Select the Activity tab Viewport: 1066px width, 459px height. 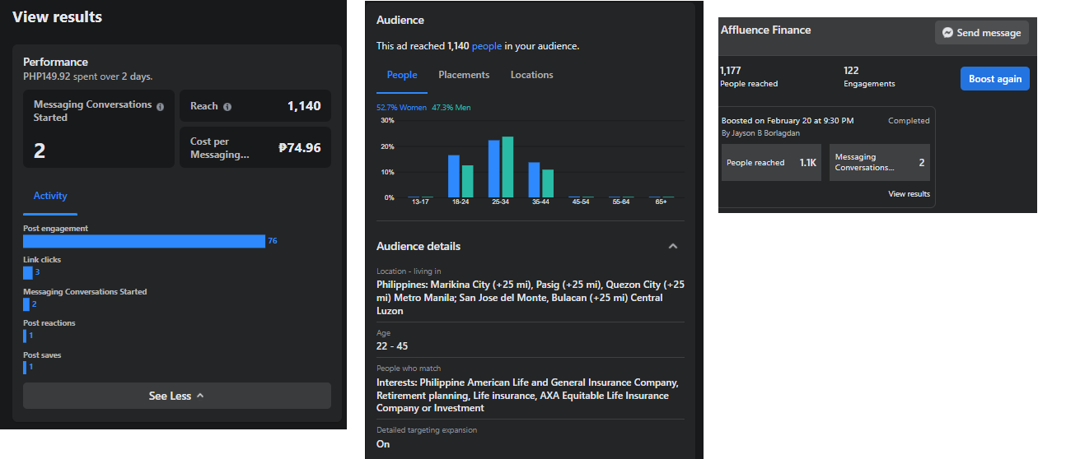pos(50,196)
